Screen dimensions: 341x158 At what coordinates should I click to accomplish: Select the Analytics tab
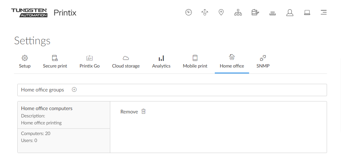(161, 62)
